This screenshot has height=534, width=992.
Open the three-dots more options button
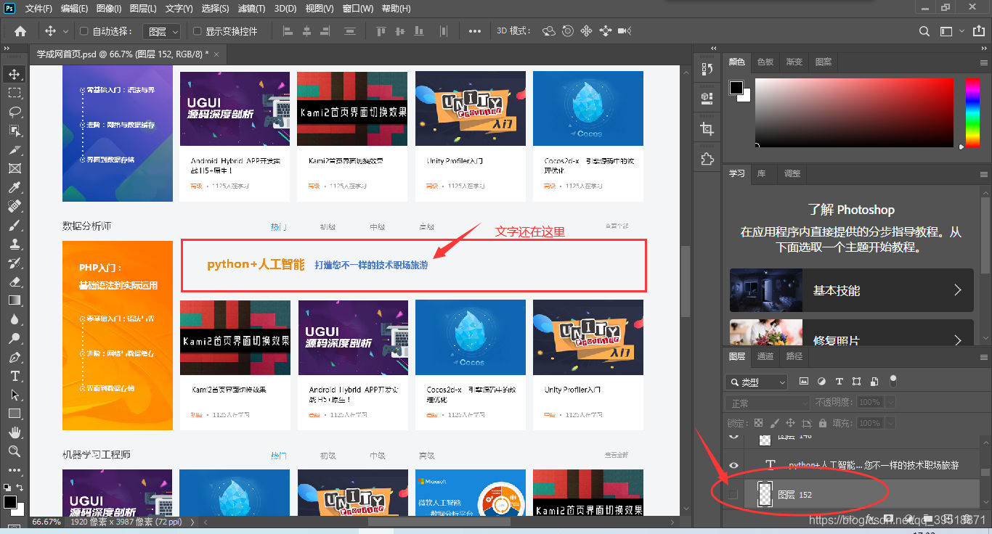click(475, 31)
